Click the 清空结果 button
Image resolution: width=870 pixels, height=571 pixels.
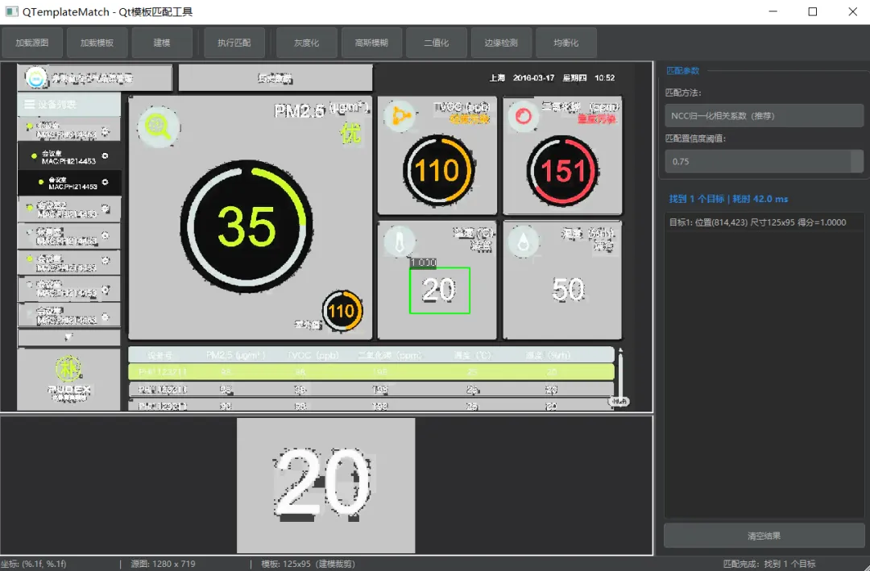point(764,536)
